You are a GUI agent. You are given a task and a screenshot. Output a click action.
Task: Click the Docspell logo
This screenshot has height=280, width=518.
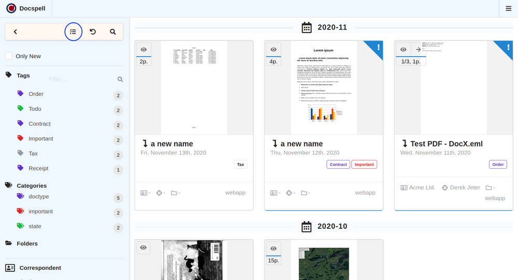11,8
